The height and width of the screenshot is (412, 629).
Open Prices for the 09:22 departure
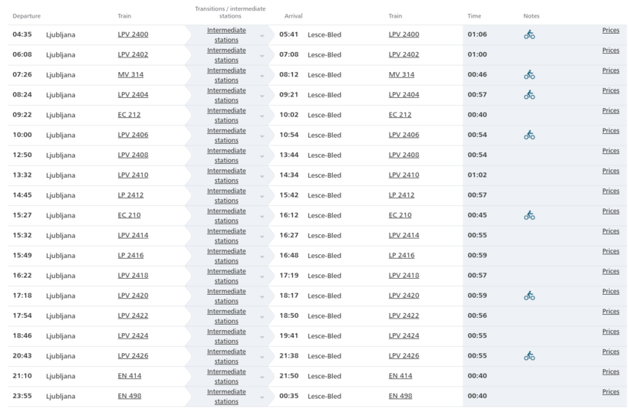pos(611,110)
